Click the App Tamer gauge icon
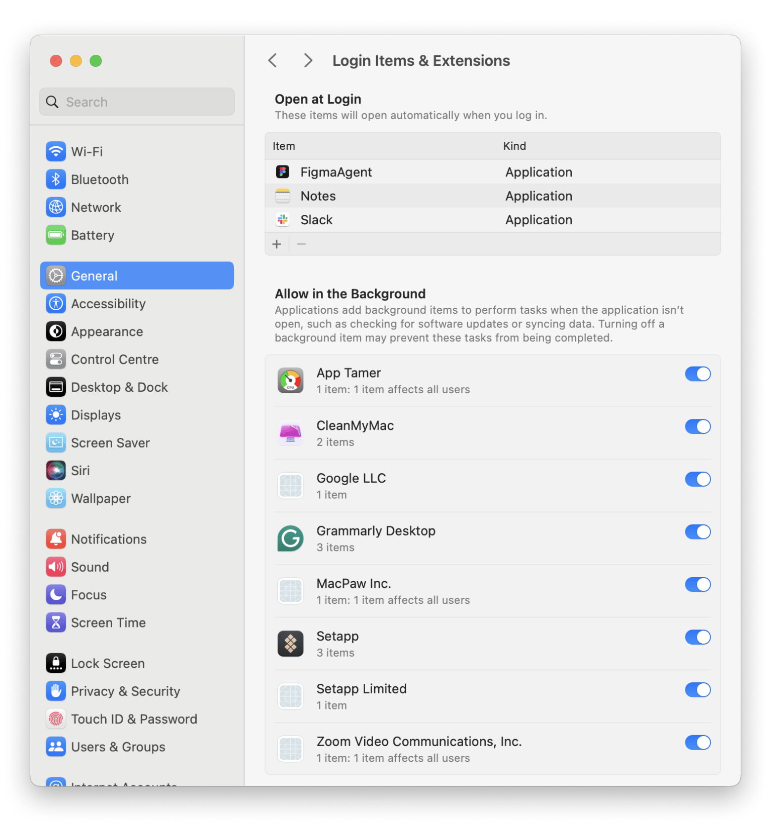This screenshot has width=771, height=831. pos(291,380)
